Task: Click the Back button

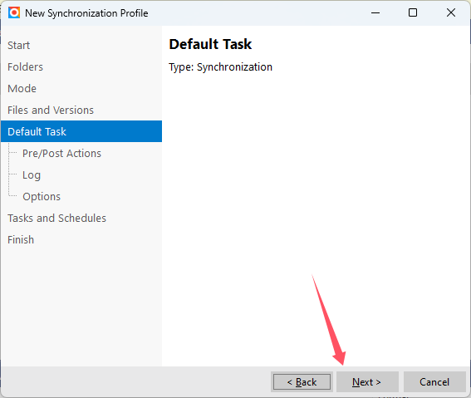Action: tap(302, 381)
